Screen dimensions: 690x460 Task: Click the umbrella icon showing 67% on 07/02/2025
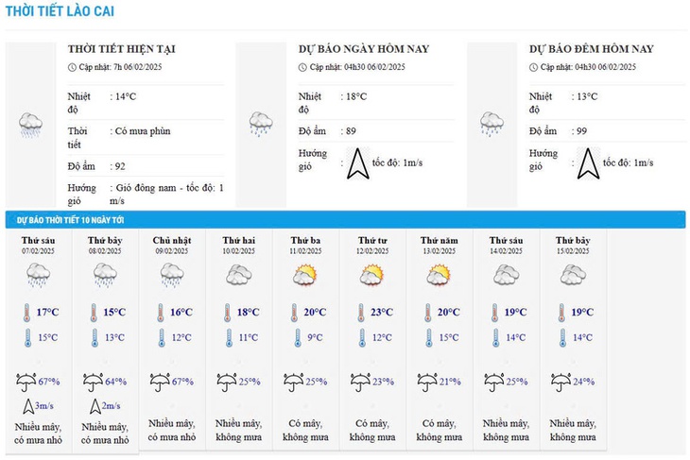26,382
